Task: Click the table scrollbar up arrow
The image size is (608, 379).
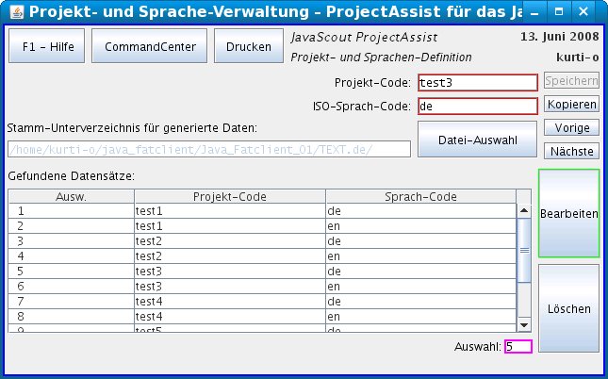Action: 524,196
